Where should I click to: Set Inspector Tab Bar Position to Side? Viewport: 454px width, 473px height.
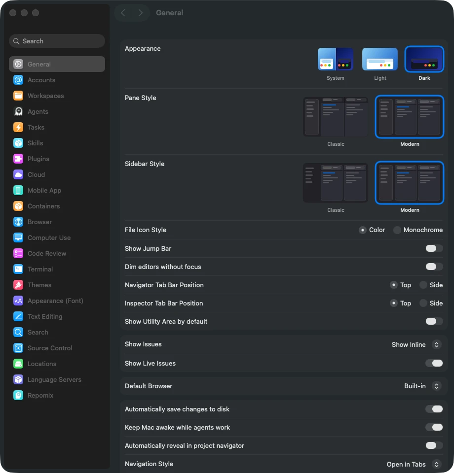[x=423, y=303]
